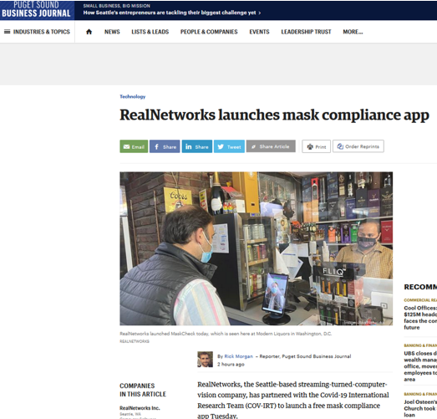Click the "2 hours ago" timestamp
Screen dimensions: 437x419
click(x=231, y=365)
